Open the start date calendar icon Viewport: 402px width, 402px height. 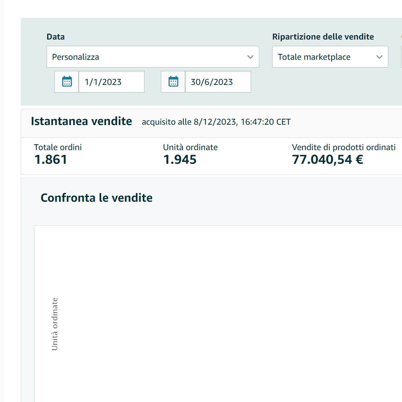pos(67,82)
